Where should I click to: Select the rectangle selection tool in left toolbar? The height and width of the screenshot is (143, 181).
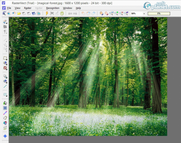[x=5, y=58]
